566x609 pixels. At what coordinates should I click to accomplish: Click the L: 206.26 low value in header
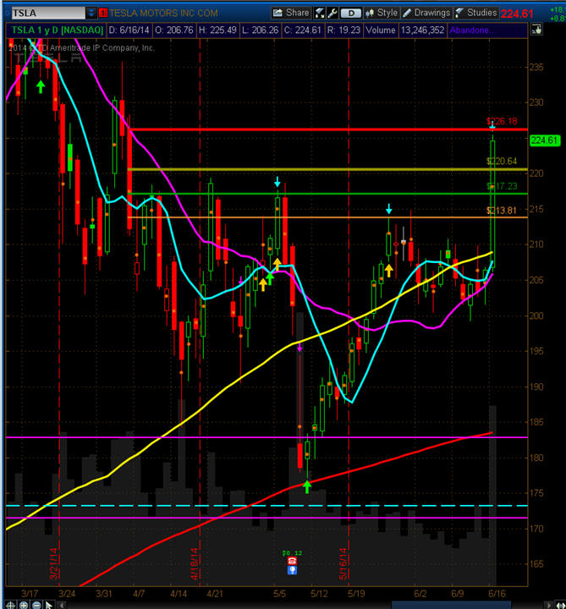point(261,30)
